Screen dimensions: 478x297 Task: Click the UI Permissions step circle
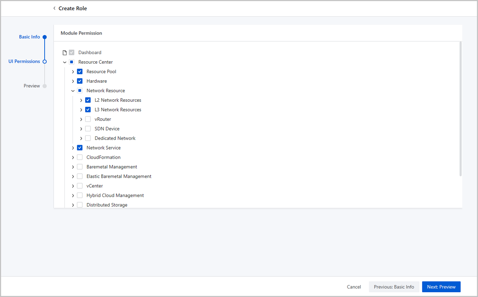[x=45, y=62]
